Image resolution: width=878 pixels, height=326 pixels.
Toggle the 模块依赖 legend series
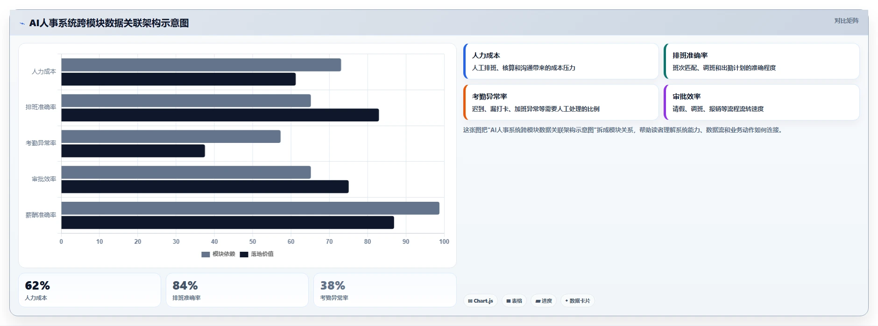pyautogui.click(x=218, y=254)
